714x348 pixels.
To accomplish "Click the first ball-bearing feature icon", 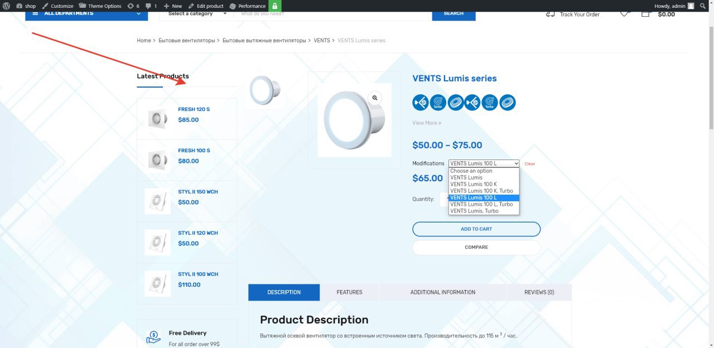I will tap(456, 103).
